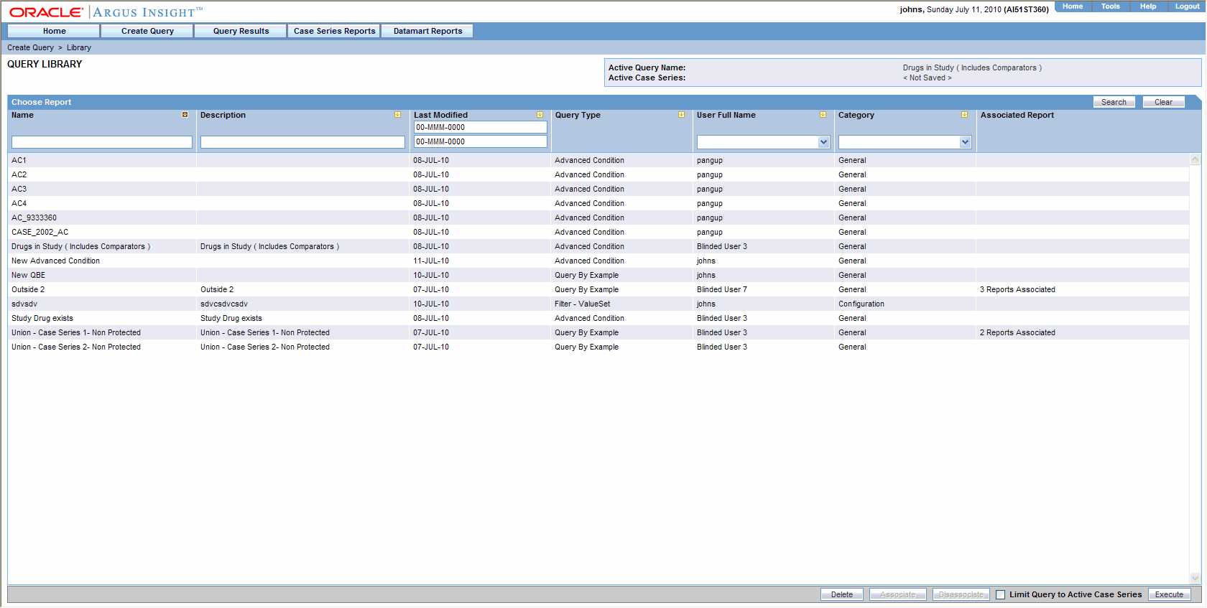
Task: Click the scroll-up arrow of the query list
Action: (1195, 159)
